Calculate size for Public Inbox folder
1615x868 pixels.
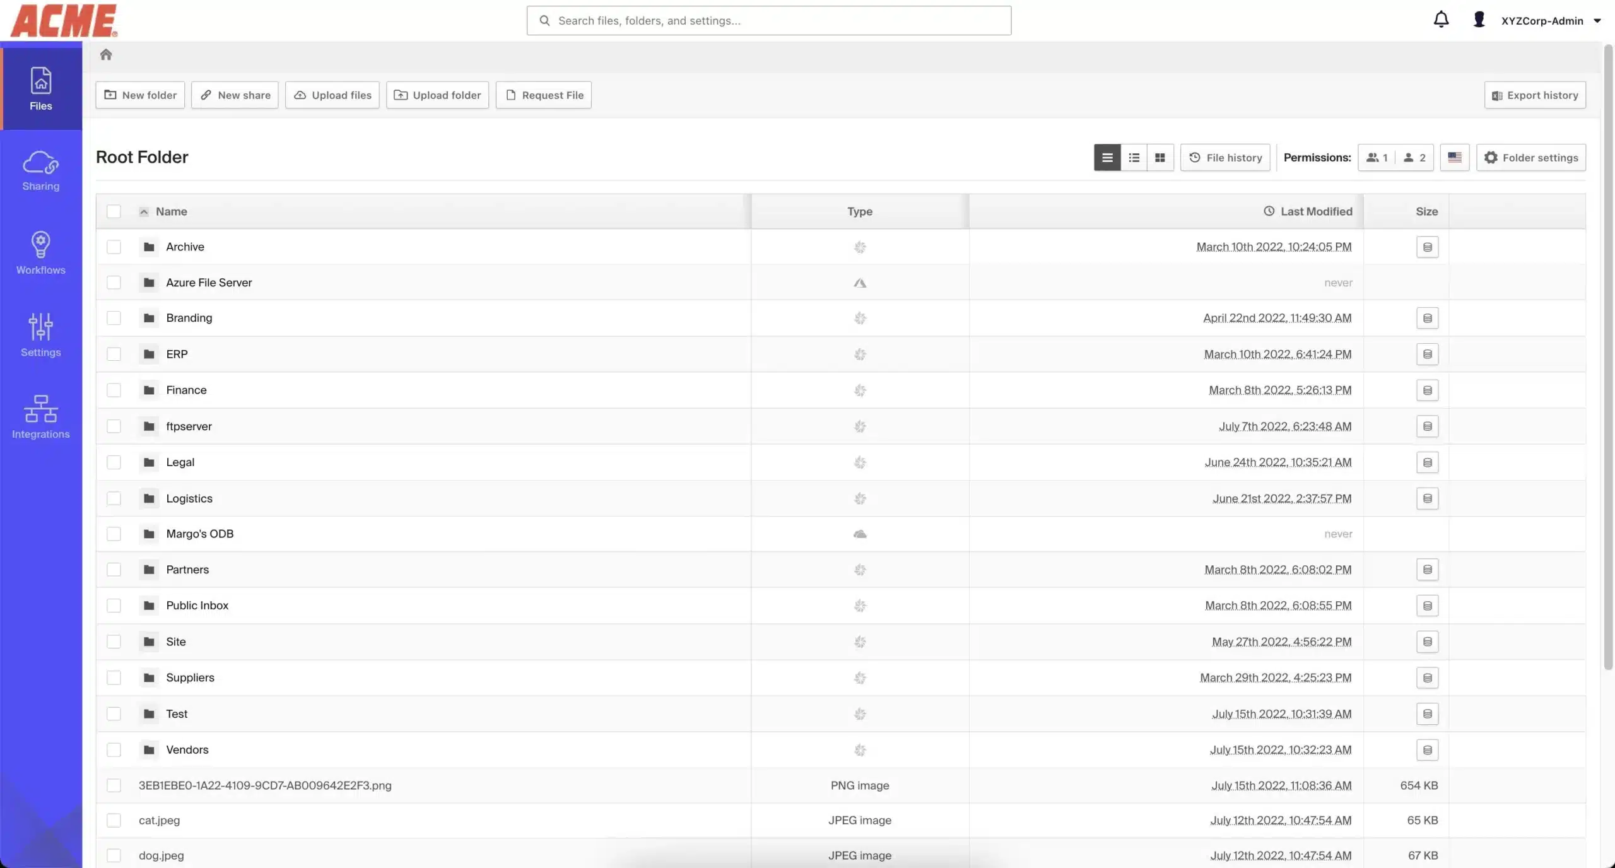(x=1427, y=606)
